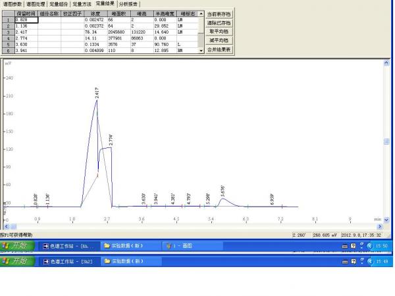
Task: Click chromatogram horizontal scroll-left arrow
Action: (x=7, y=226)
